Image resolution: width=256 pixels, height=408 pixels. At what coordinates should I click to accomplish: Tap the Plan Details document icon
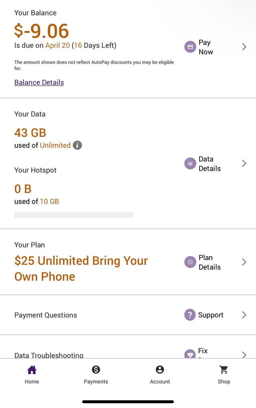point(190,262)
